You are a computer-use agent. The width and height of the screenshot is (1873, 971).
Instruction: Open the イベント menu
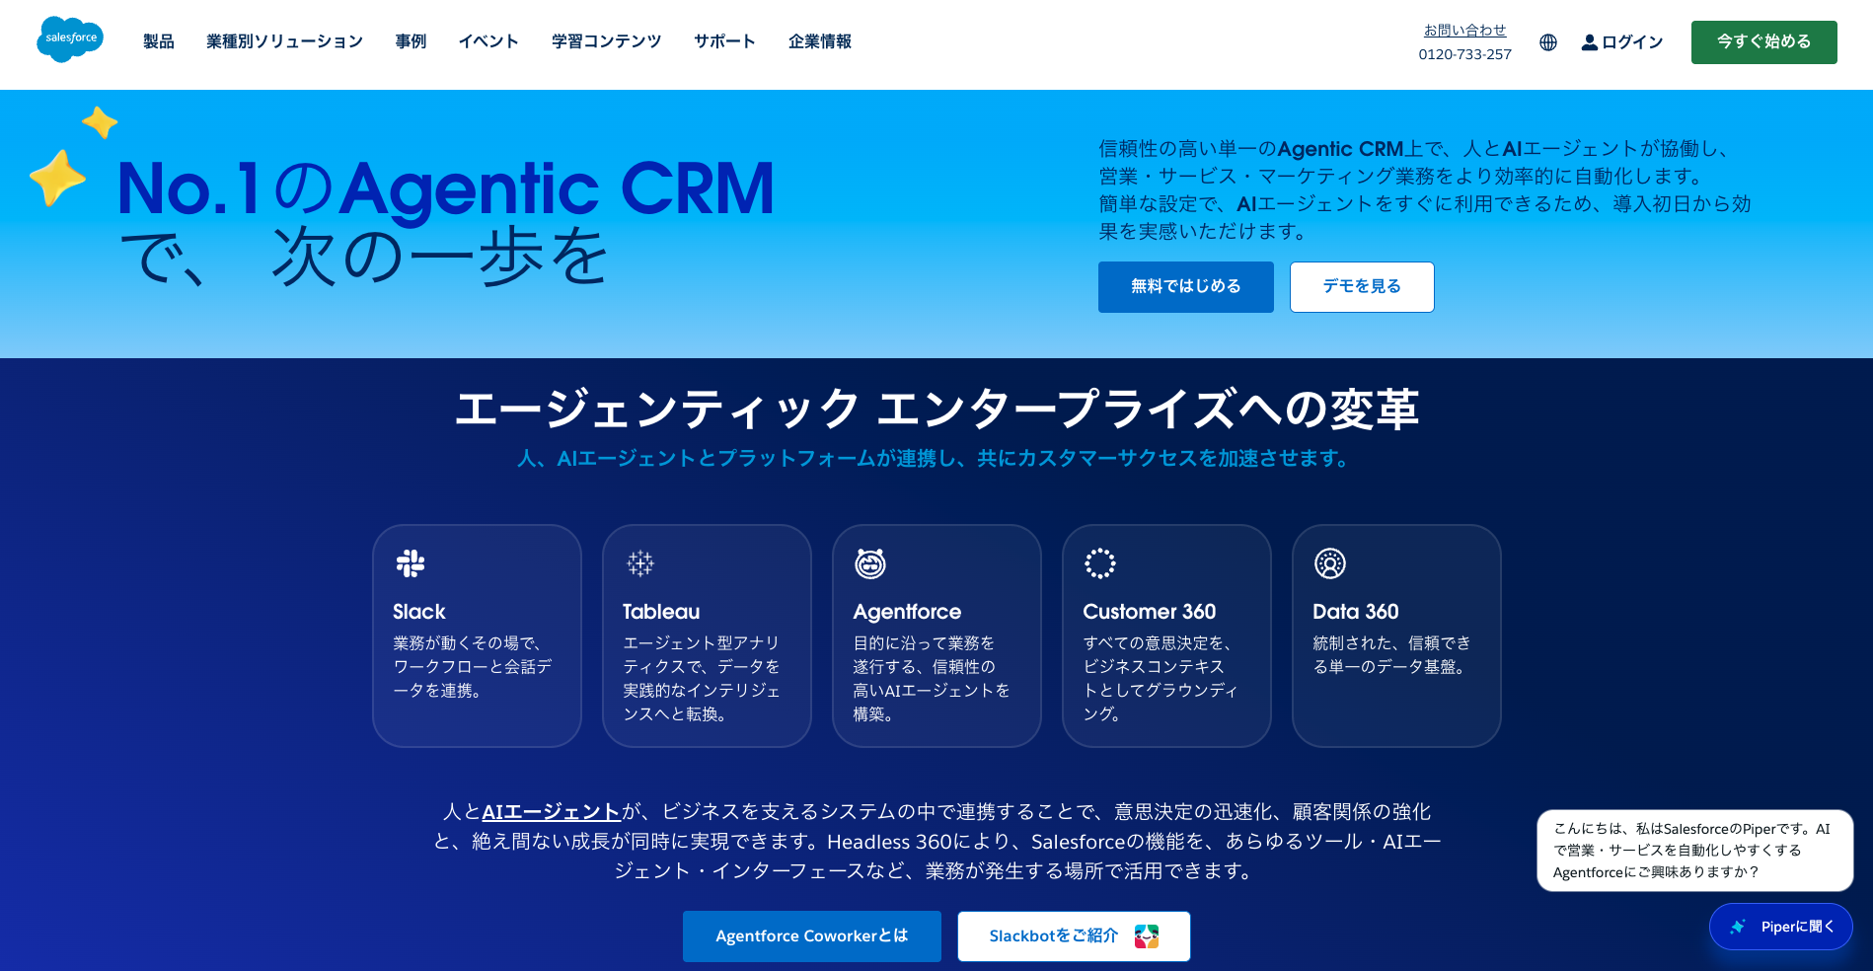click(488, 41)
